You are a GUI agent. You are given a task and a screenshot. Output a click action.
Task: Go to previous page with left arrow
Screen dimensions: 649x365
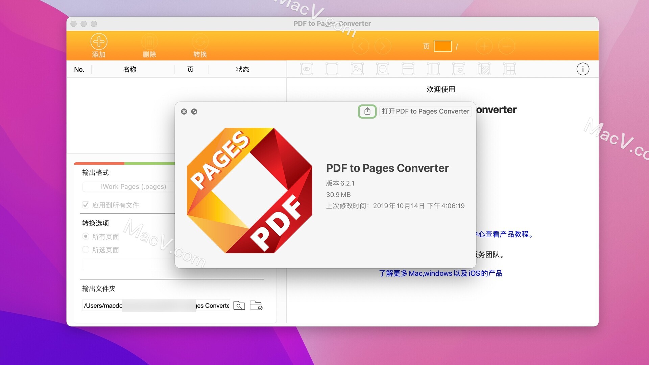(361, 46)
